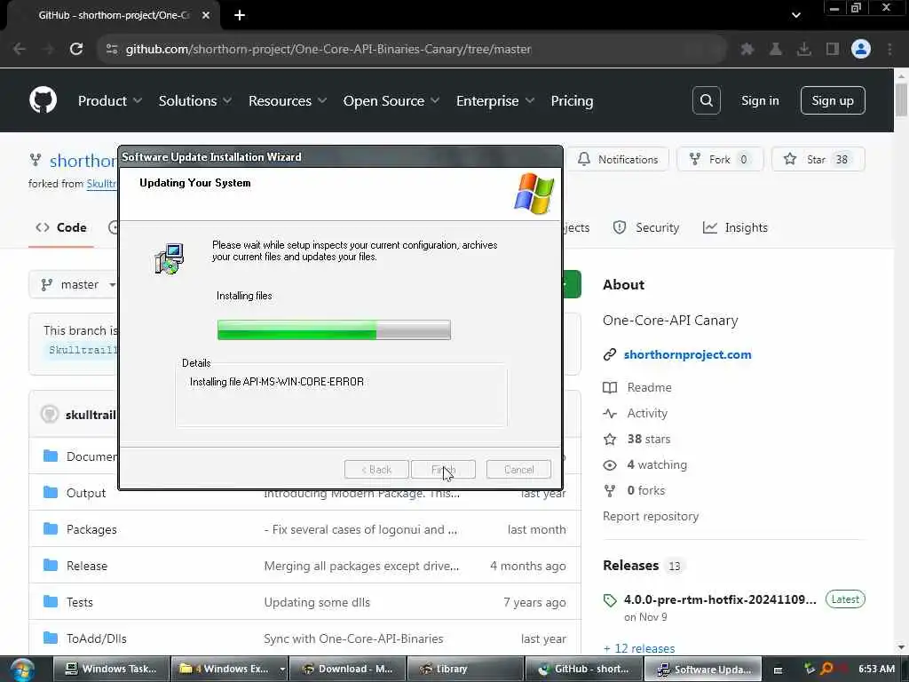
Task: Switch to Download taskbar button
Action: click(347, 670)
